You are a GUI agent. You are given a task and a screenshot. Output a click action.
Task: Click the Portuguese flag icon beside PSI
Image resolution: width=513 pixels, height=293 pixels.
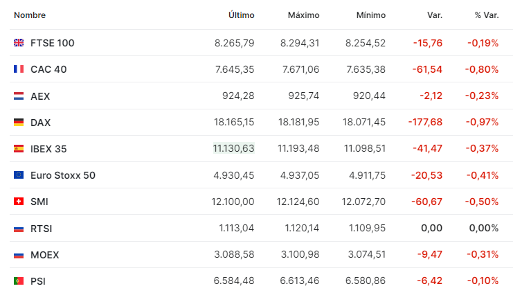pos(19,281)
